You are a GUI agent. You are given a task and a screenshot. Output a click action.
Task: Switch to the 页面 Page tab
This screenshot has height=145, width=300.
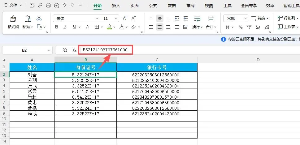pyautogui.click(x=134, y=6)
